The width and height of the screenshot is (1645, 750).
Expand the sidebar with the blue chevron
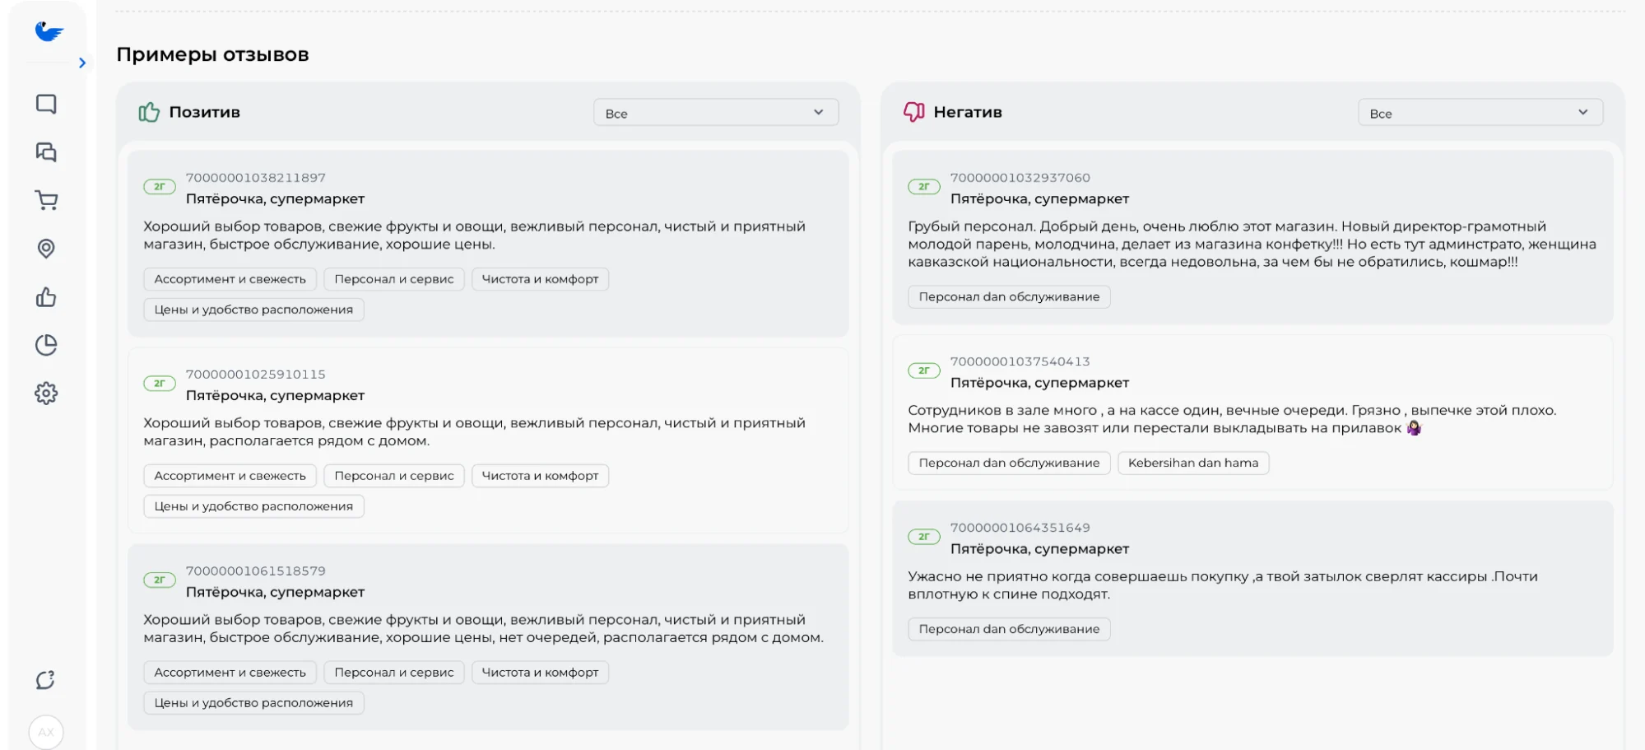pos(81,63)
